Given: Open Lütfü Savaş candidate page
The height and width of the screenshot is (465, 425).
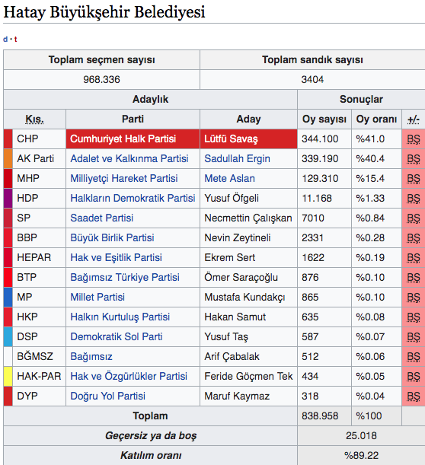Looking at the screenshot, I should point(231,139).
